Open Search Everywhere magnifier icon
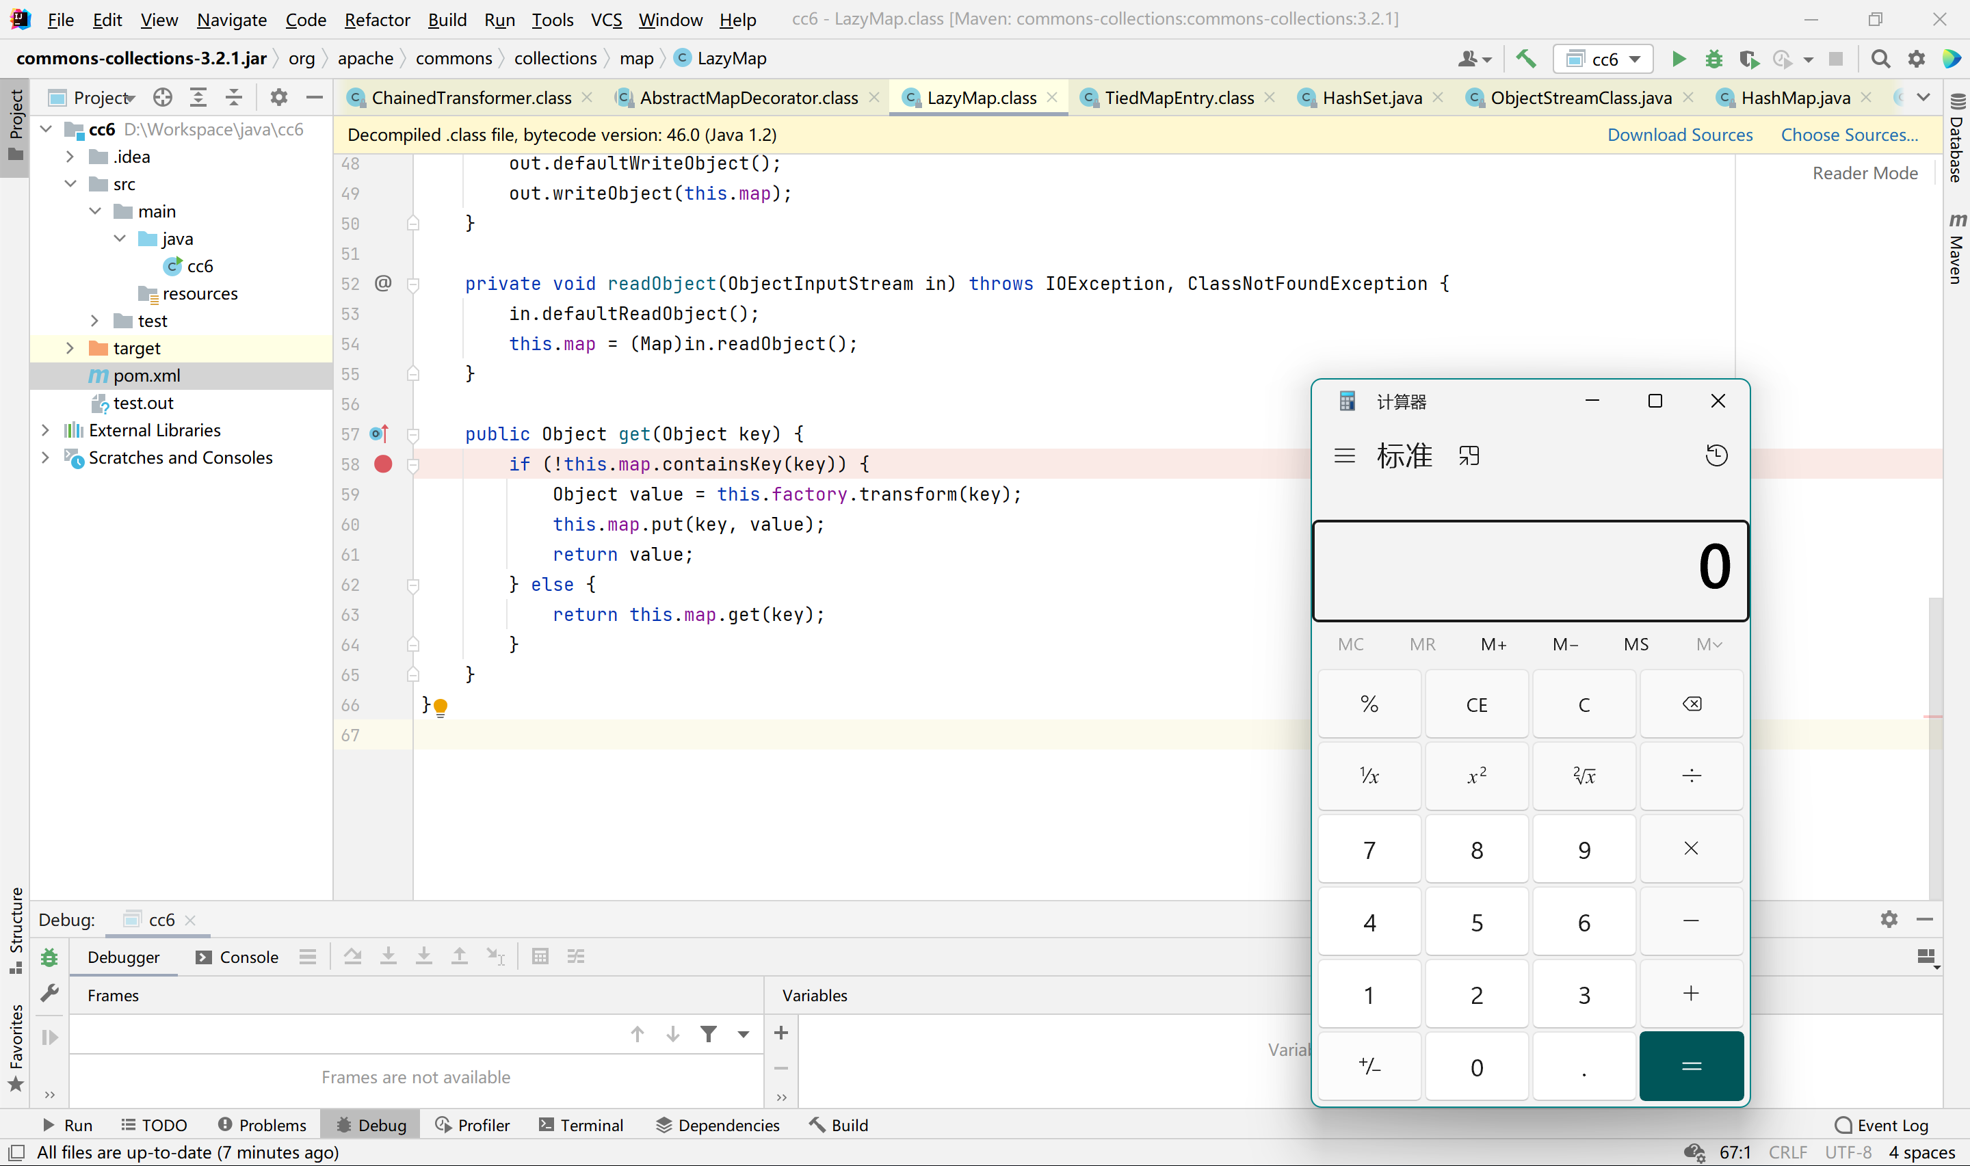 (1880, 59)
